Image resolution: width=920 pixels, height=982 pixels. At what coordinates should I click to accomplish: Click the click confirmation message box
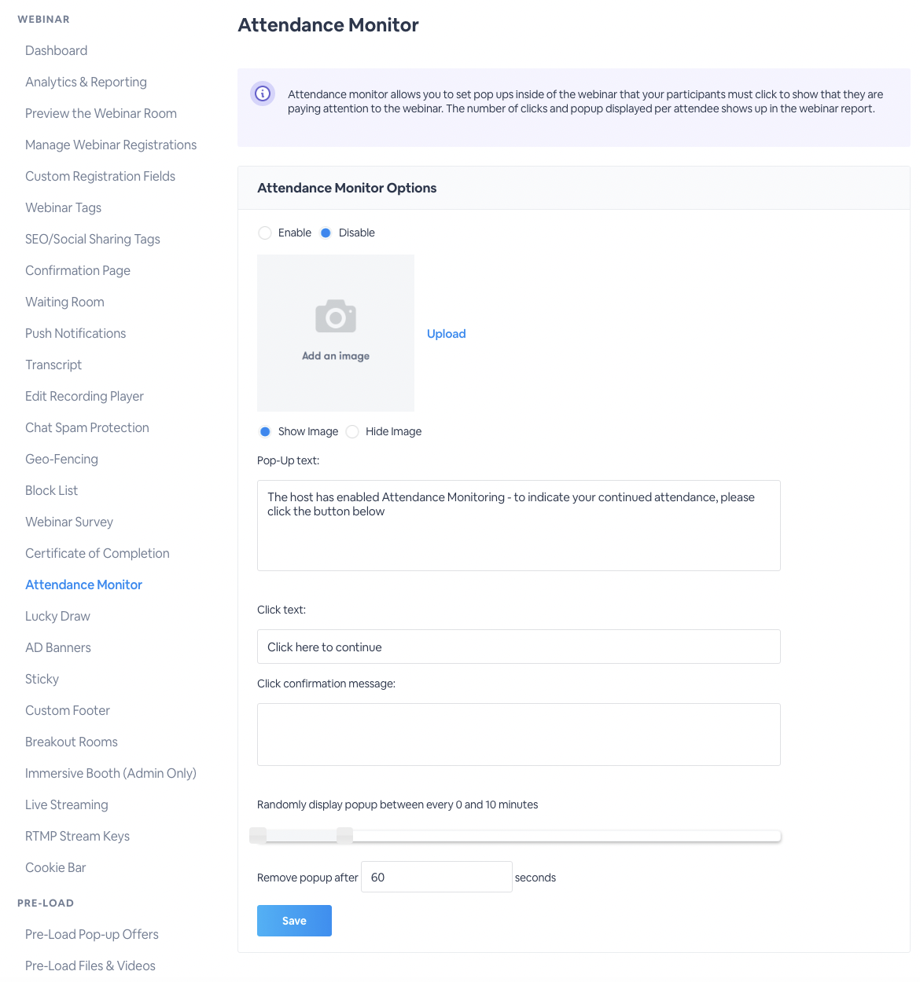pos(518,734)
